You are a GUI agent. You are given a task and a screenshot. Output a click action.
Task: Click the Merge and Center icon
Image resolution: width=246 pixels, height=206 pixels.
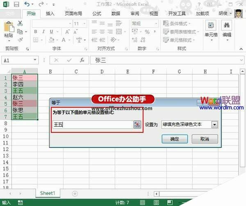[x=119, y=32]
